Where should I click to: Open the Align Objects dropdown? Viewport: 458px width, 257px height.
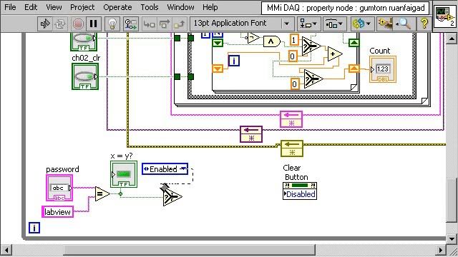[x=308, y=24]
